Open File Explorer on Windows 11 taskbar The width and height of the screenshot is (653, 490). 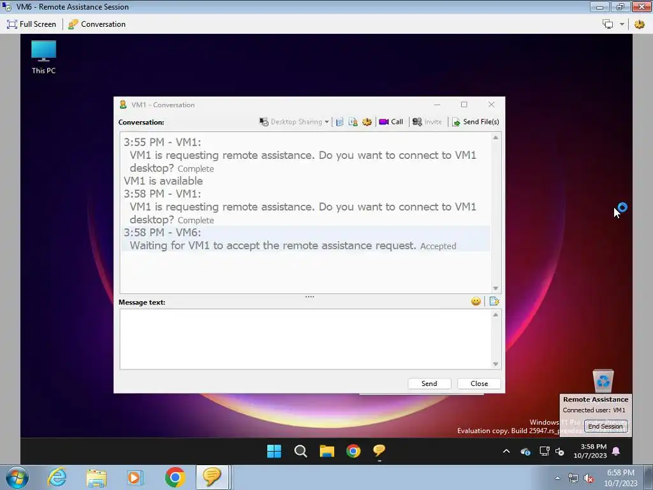click(327, 451)
